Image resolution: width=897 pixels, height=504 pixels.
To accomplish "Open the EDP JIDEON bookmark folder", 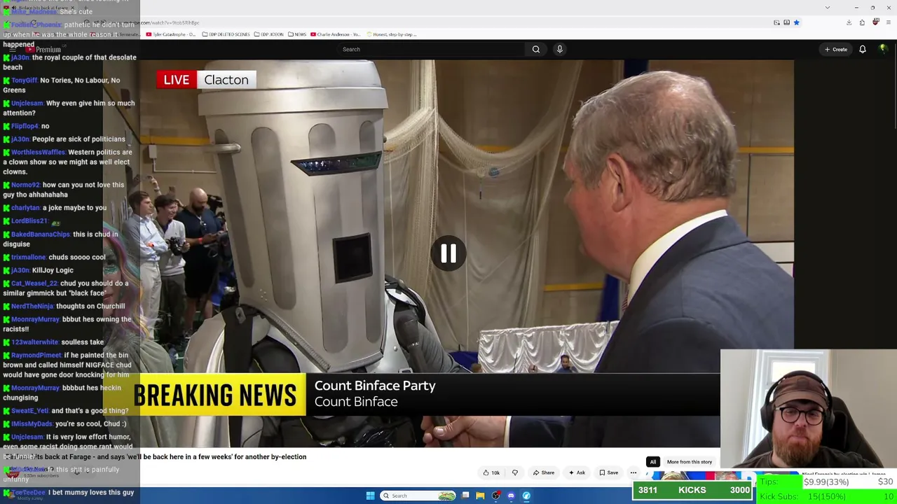I will tap(268, 34).
